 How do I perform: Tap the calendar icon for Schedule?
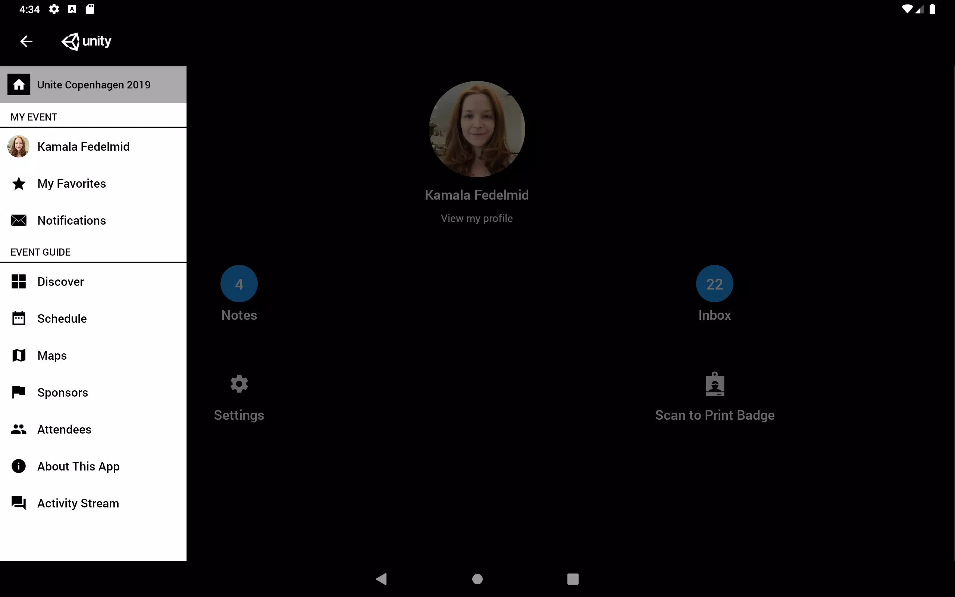coord(19,318)
